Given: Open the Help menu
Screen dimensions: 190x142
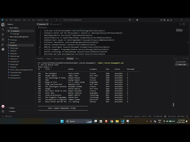Looking at the screenshot, I should click(x=47, y=20).
